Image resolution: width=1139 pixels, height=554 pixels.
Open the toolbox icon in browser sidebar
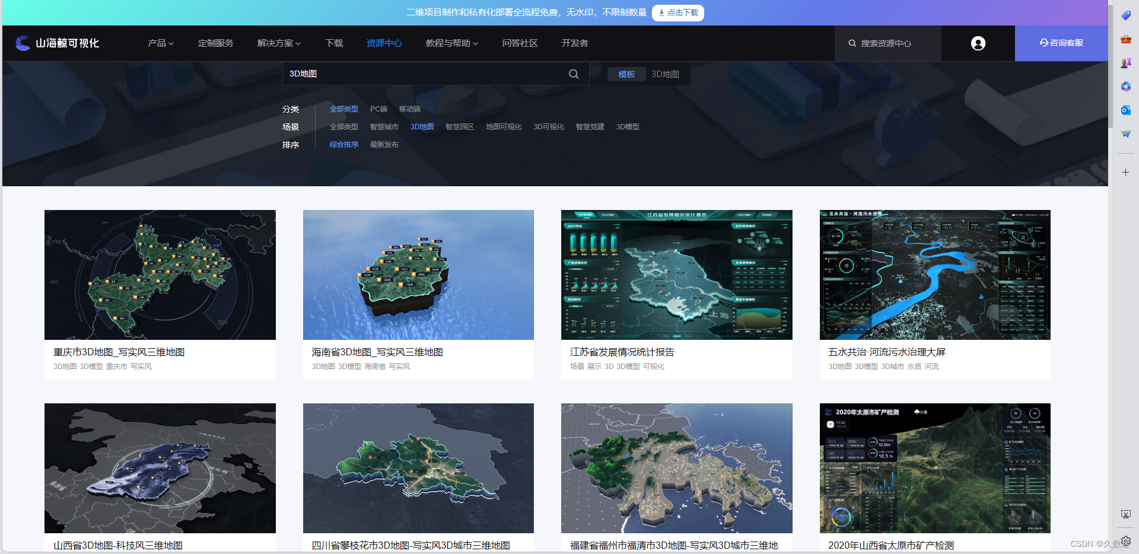(x=1125, y=39)
